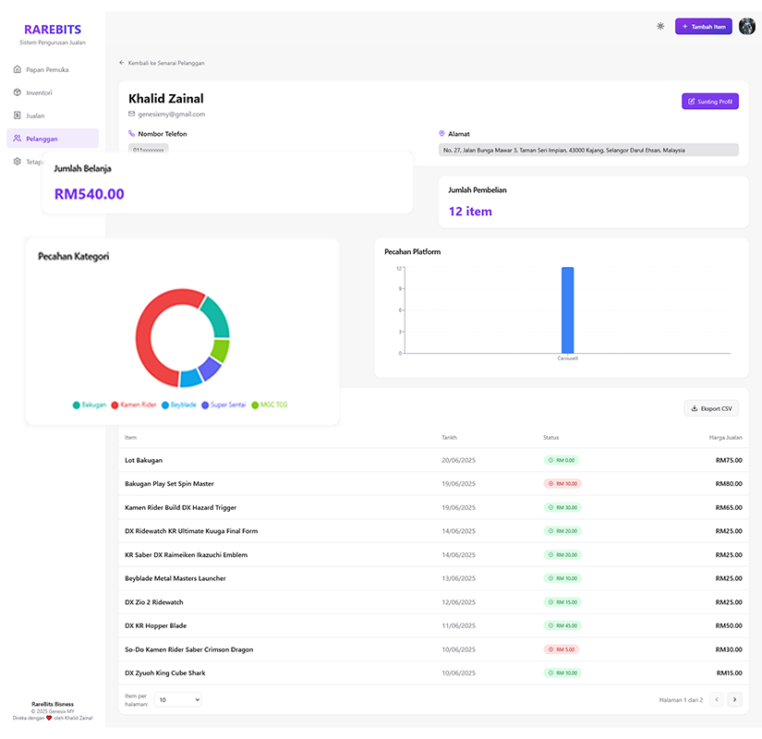This screenshot has width=762, height=739.
Task: Toggle the light/dark theme sun icon
Action: tap(660, 26)
